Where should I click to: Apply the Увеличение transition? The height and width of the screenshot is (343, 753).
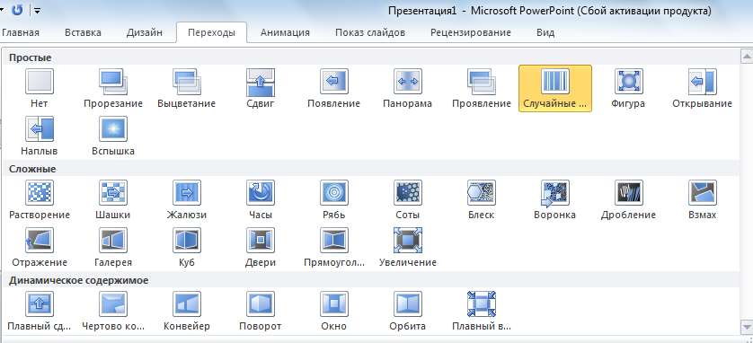[x=408, y=248]
